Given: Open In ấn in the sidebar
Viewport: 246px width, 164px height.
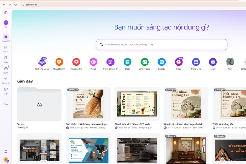Looking at the screenshot, I should [x=6, y=91].
